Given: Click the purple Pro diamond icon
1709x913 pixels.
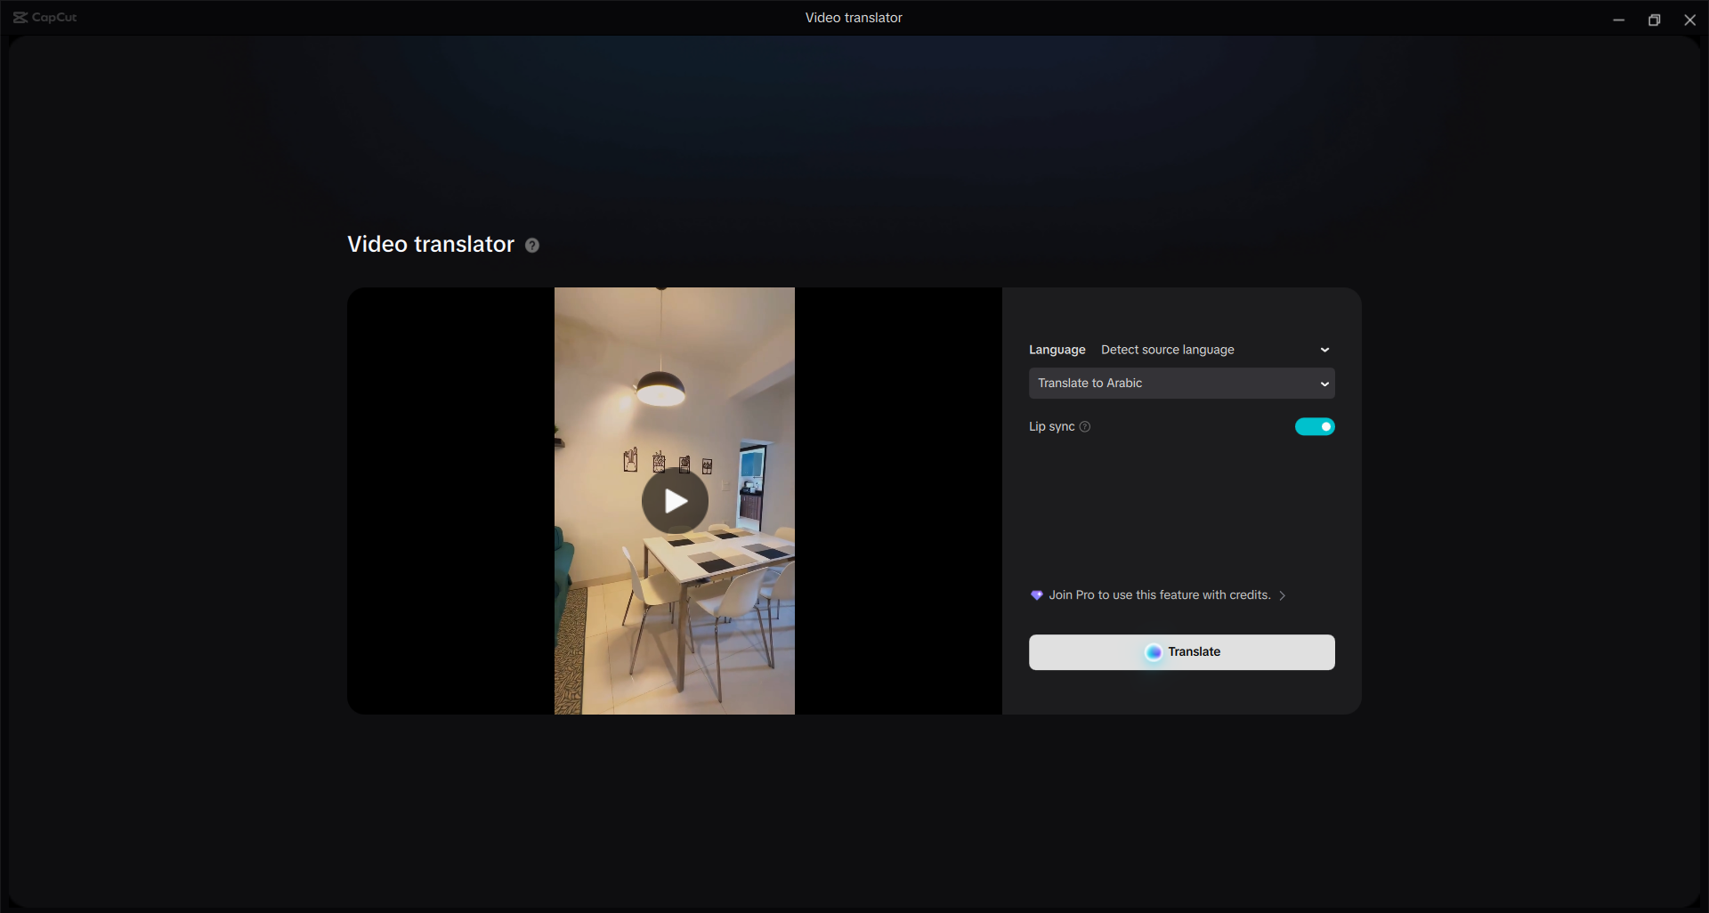Looking at the screenshot, I should tap(1036, 594).
